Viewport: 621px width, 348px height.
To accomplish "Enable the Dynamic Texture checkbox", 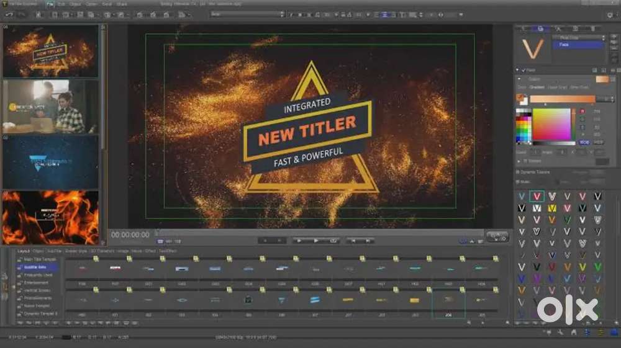I will pyautogui.click(x=519, y=171).
